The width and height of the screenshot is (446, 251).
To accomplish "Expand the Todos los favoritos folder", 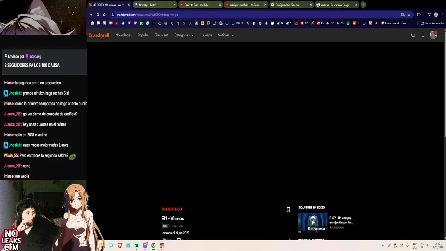I will click(x=432, y=23).
